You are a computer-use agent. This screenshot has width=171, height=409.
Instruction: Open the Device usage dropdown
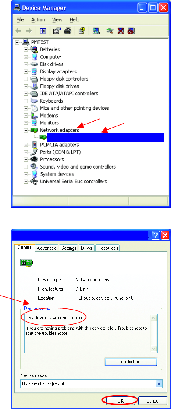pyautogui.click(x=159, y=384)
